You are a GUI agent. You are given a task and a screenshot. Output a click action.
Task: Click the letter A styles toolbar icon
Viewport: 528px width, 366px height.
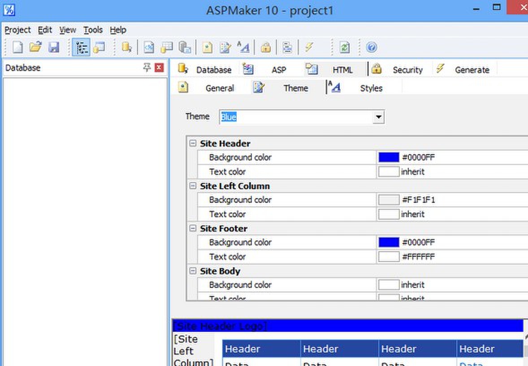(x=243, y=47)
